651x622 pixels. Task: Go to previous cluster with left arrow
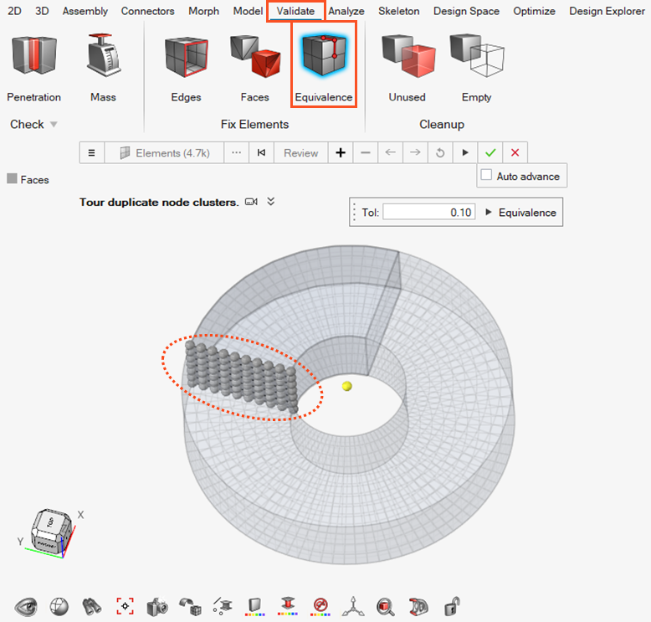(390, 153)
